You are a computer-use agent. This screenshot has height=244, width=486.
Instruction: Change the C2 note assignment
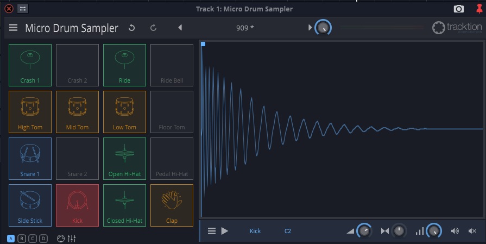(x=288, y=231)
